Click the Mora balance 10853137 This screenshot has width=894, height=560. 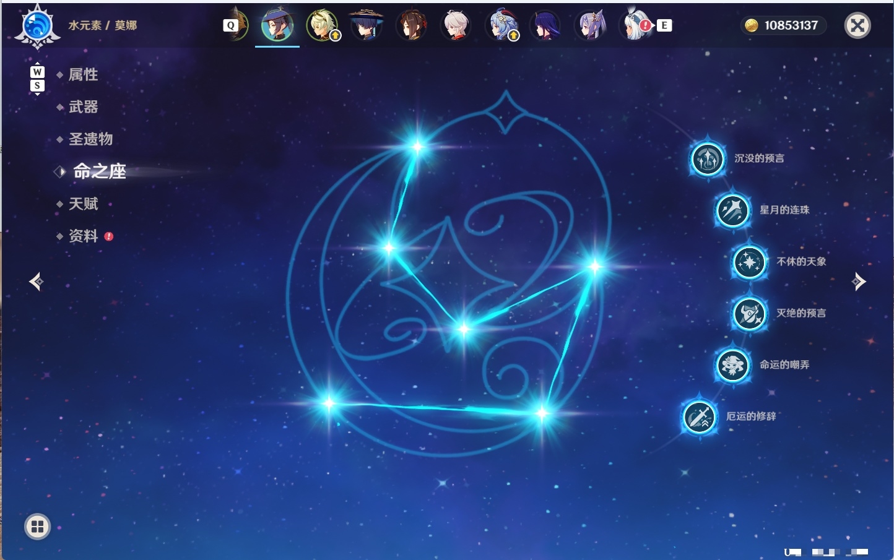coord(783,25)
